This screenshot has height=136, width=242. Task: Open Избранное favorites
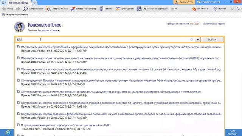pos(200,9)
